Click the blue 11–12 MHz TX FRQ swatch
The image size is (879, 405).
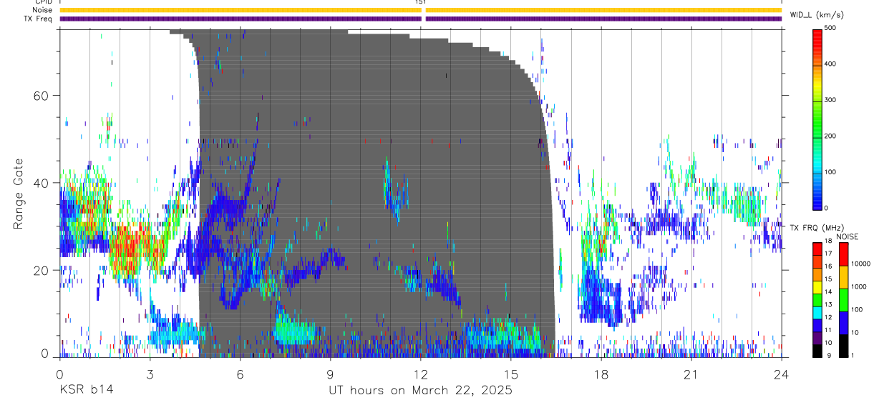[817, 326]
